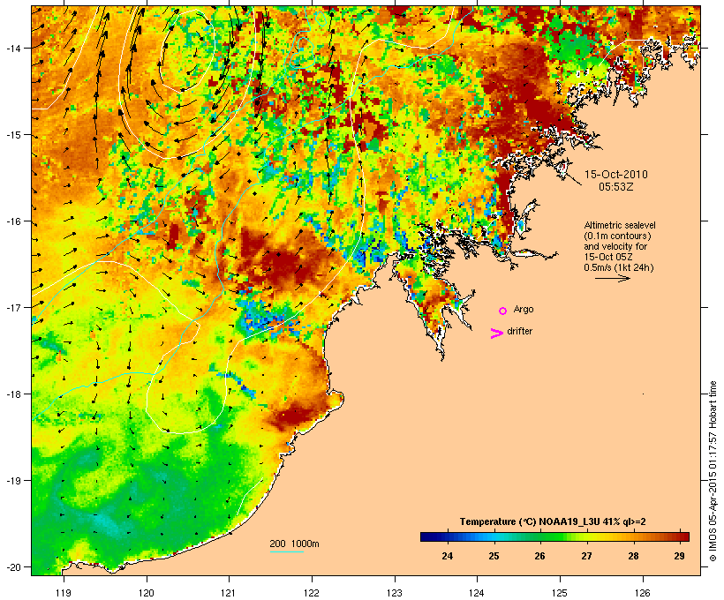Click the latitude axis label -17
The height and width of the screenshot is (600, 724).
tap(12, 307)
